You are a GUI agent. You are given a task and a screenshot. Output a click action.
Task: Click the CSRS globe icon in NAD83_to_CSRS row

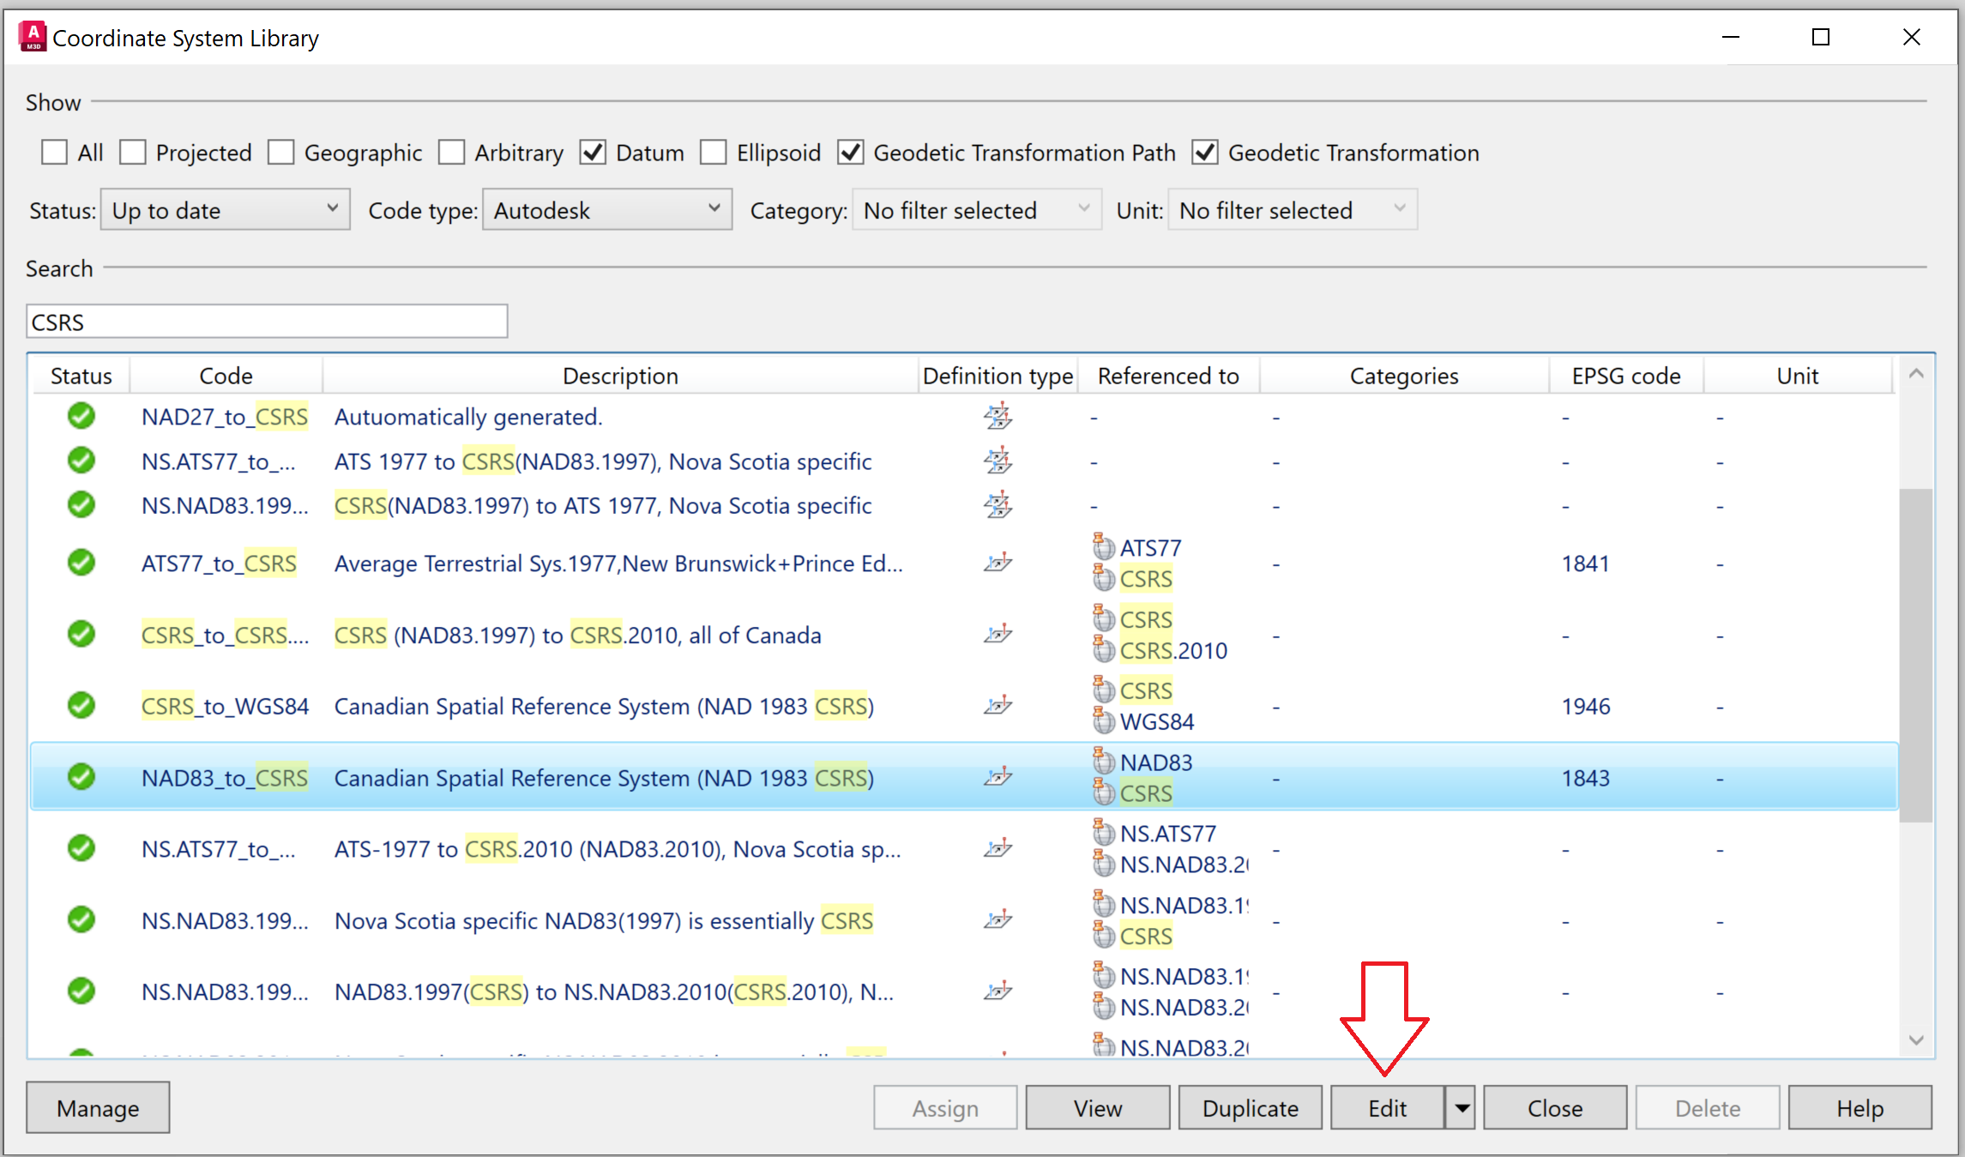(x=1103, y=793)
